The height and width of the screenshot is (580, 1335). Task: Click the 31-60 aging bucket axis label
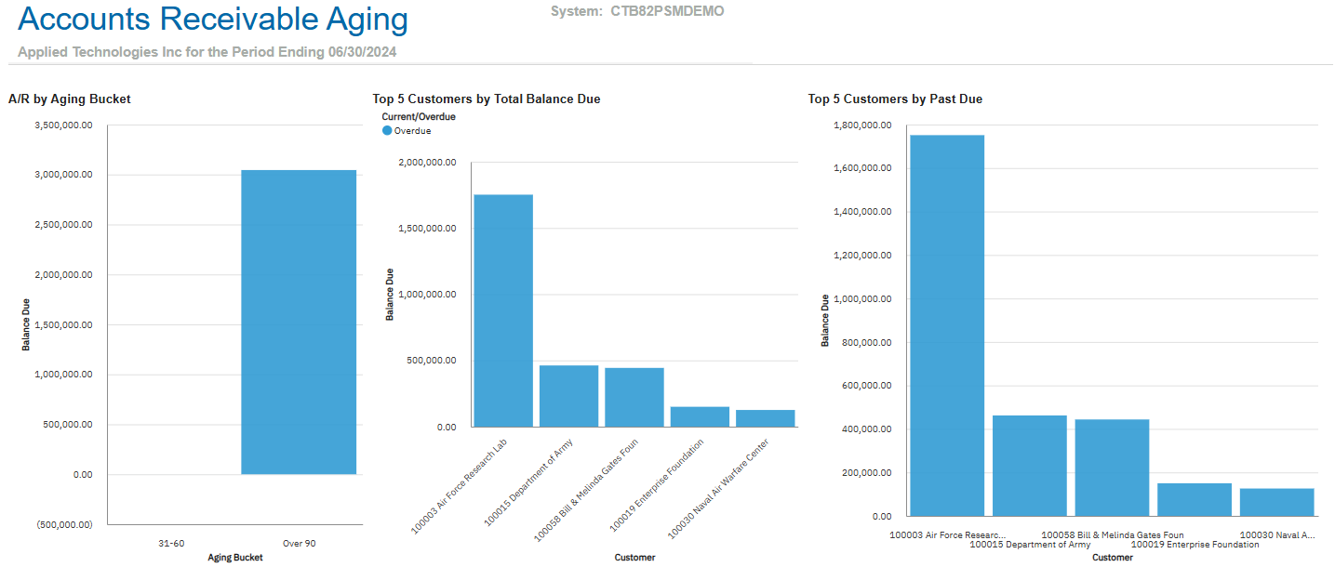coord(171,544)
